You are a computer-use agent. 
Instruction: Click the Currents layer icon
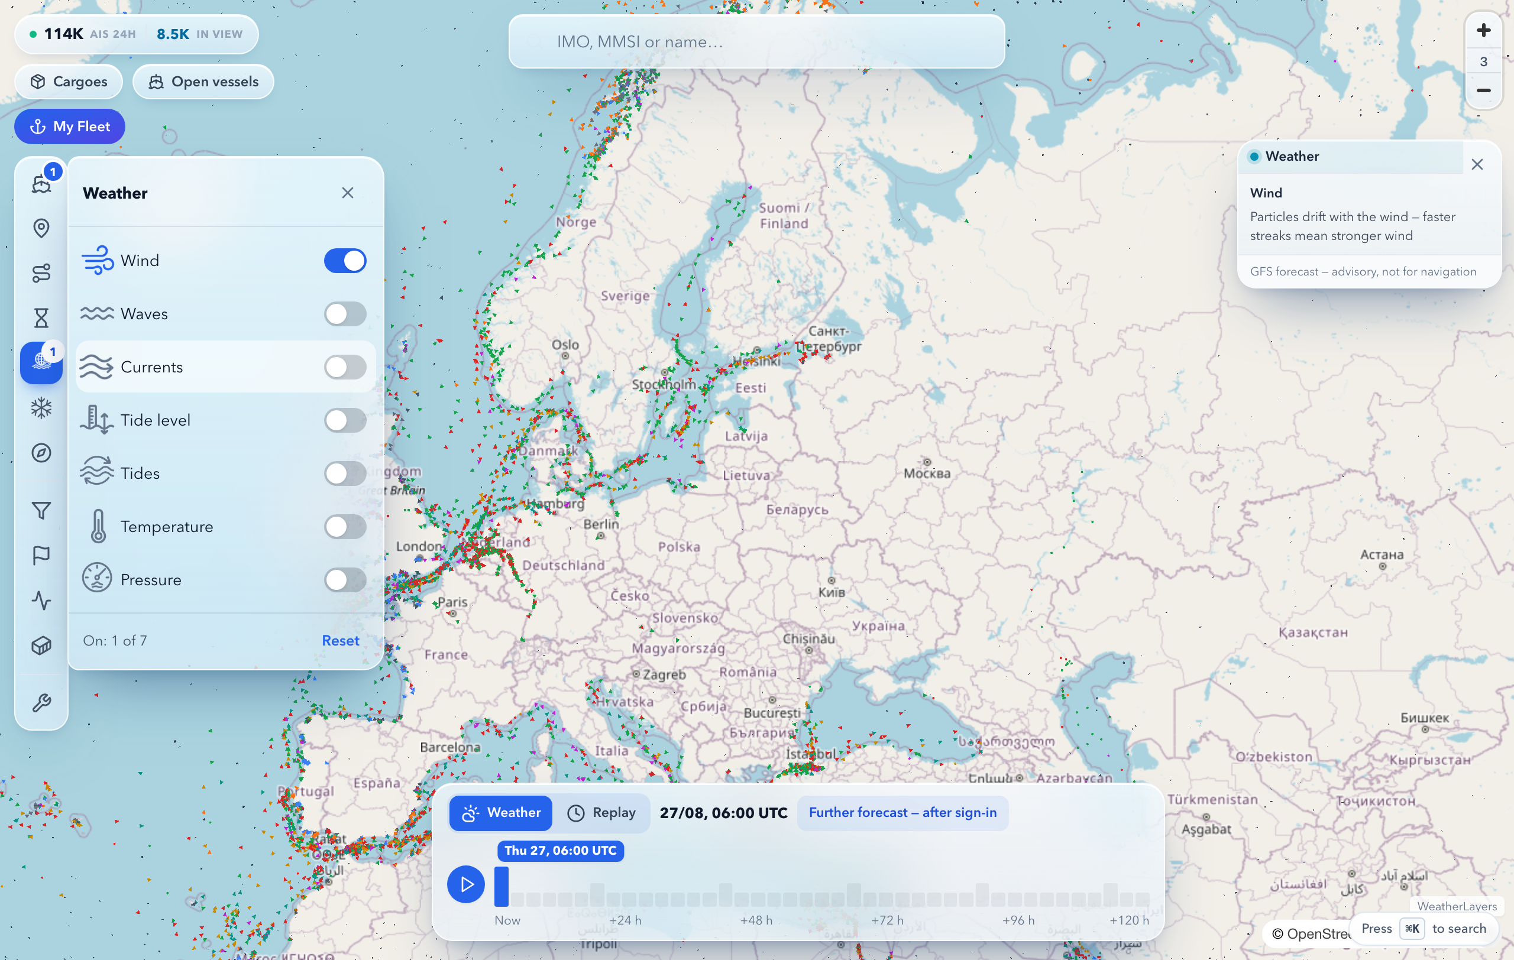[98, 367]
